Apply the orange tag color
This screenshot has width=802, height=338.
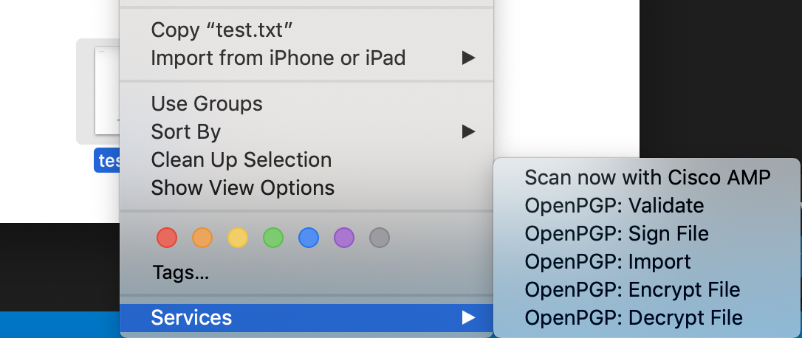click(x=202, y=238)
